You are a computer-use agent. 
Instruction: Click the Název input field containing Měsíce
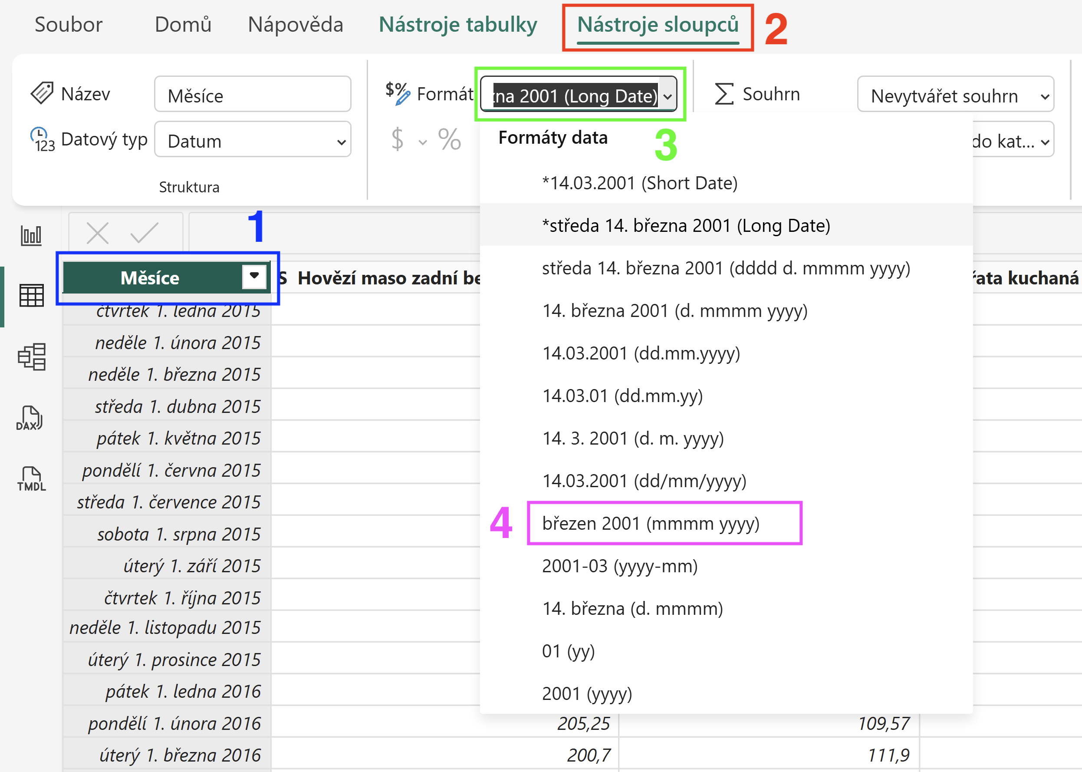[x=252, y=94]
